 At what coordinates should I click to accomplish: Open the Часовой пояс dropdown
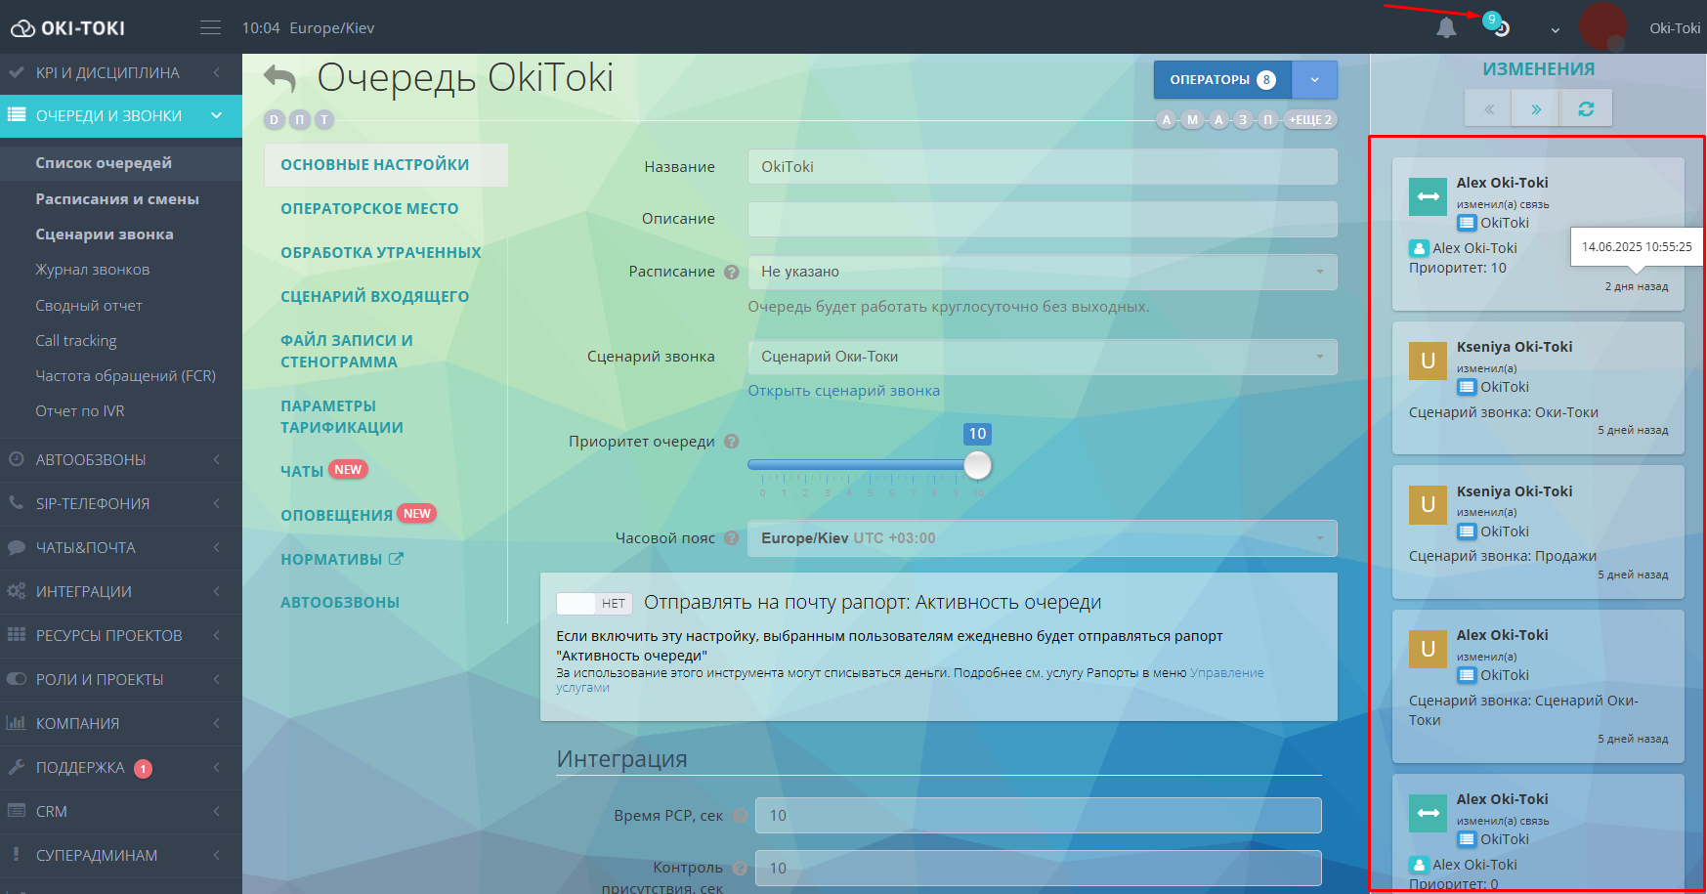pos(1043,538)
